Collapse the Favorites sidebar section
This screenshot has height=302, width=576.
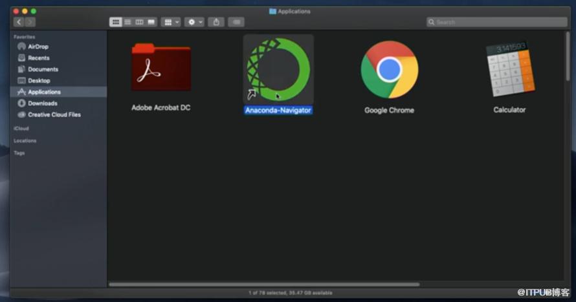tap(24, 37)
